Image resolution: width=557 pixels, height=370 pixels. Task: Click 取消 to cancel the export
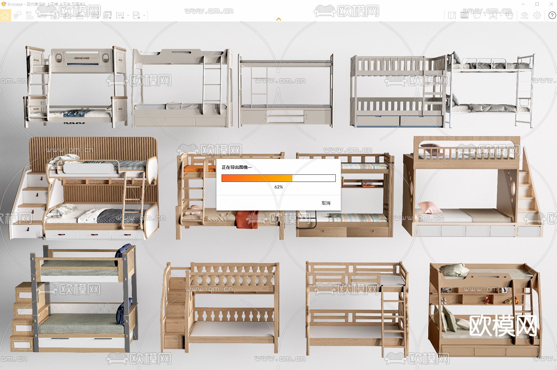coord(326,203)
